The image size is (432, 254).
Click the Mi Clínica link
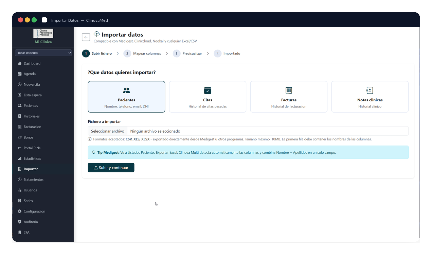43,42
